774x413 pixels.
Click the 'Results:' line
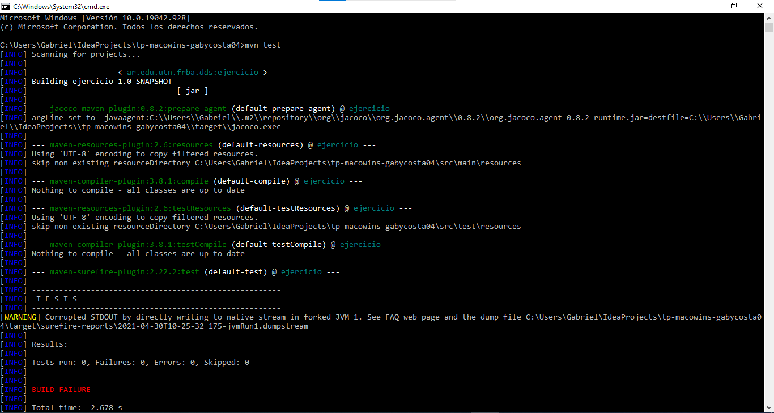[x=50, y=344]
